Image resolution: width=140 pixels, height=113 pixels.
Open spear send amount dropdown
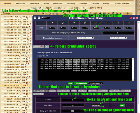coord(52,28)
